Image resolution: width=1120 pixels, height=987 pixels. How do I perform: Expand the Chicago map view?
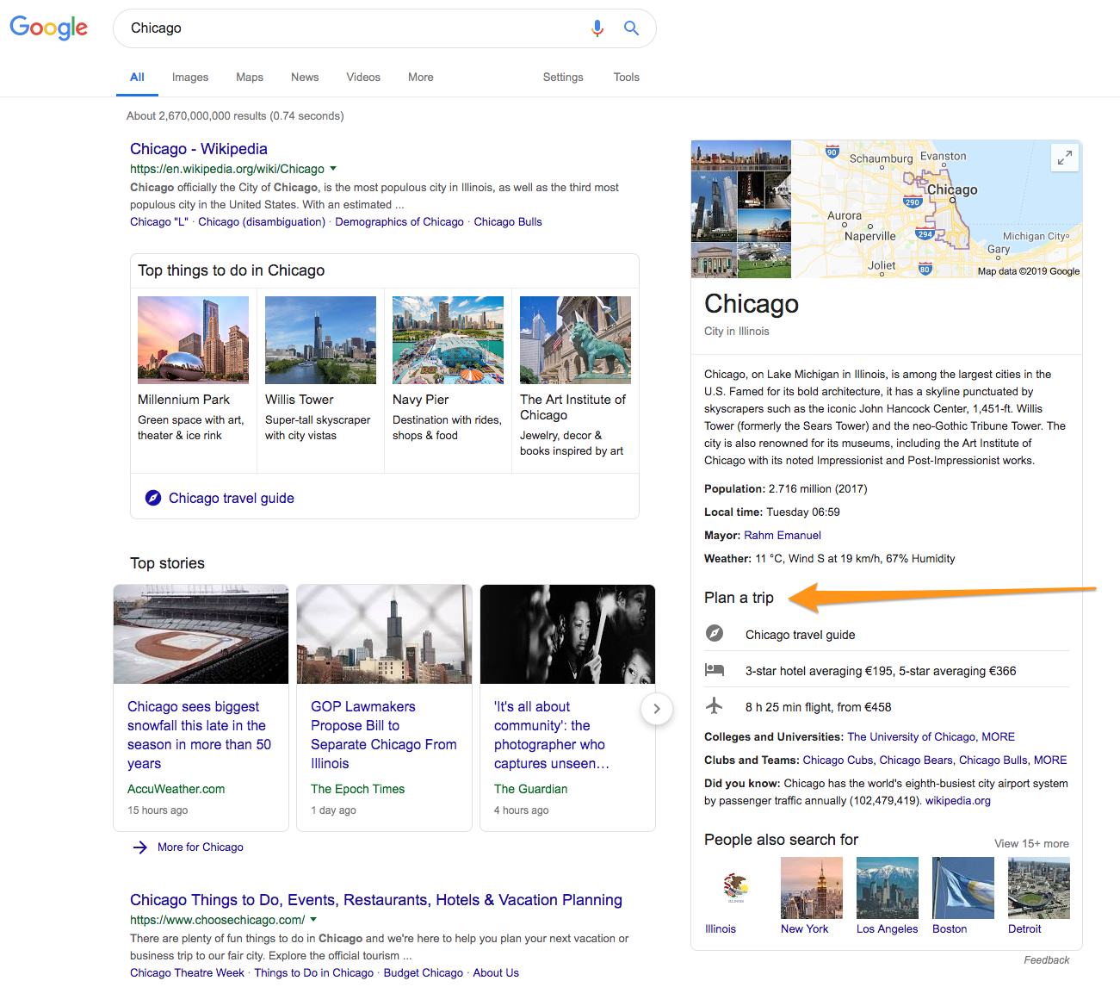click(x=1065, y=158)
